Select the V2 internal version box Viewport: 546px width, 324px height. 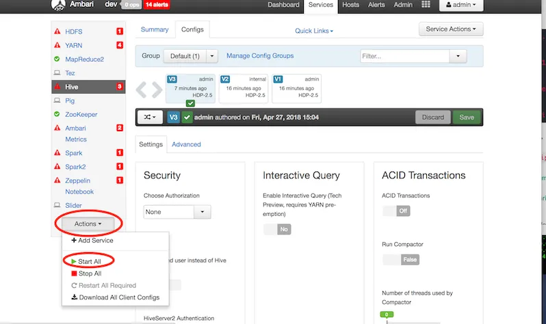[x=244, y=88]
